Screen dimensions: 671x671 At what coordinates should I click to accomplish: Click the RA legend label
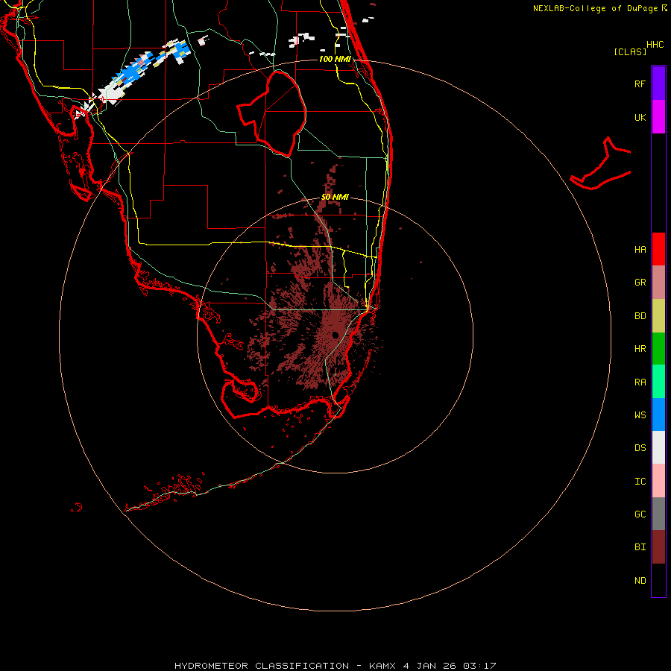[640, 382]
